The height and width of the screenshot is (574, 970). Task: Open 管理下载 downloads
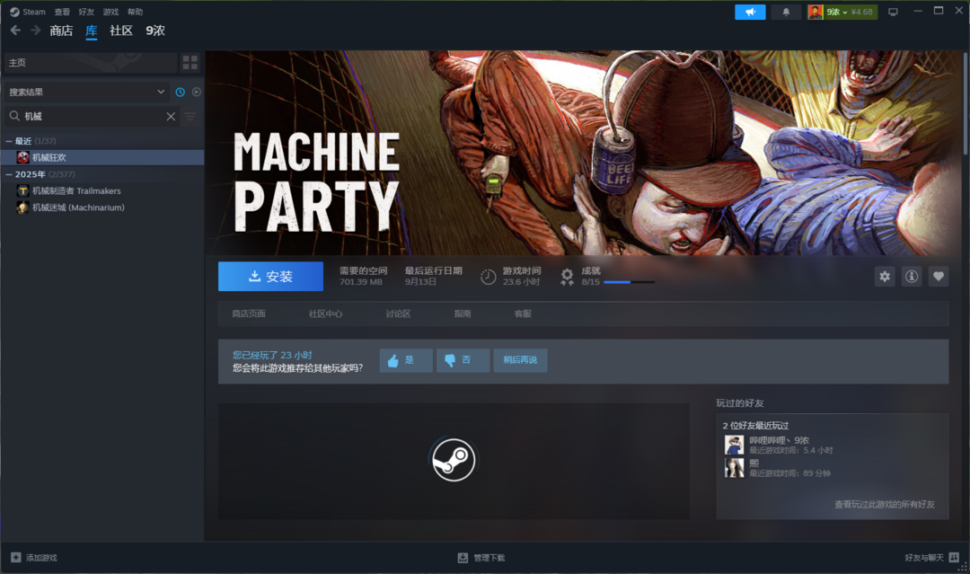coord(481,558)
